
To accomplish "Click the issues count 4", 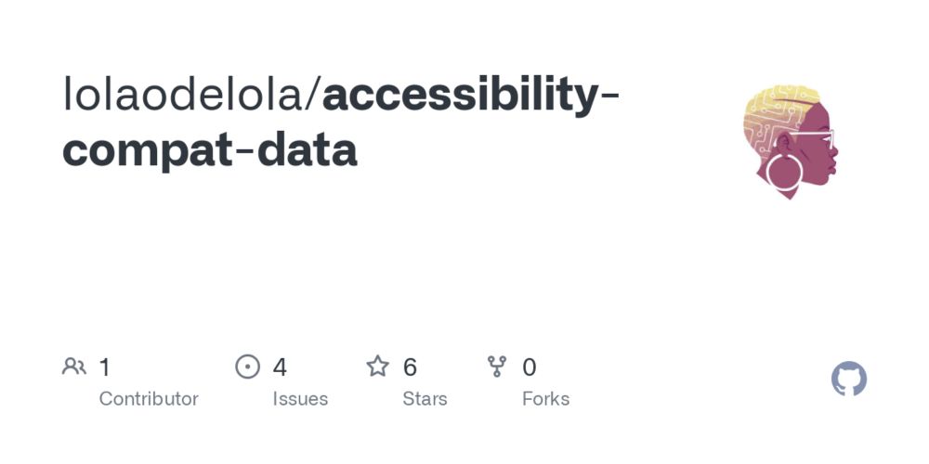I will click(x=280, y=367).
